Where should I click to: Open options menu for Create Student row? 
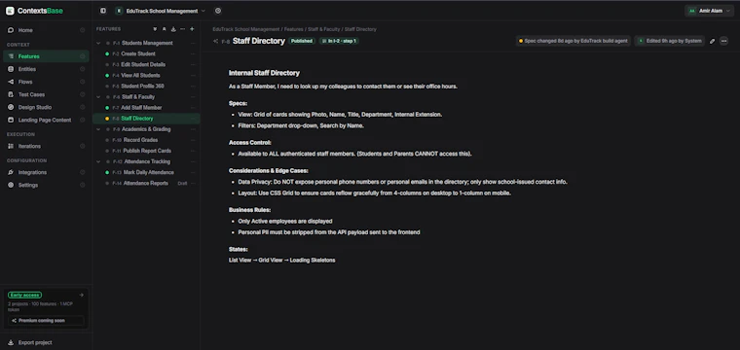pyautogui.click(x=193, y=54)
